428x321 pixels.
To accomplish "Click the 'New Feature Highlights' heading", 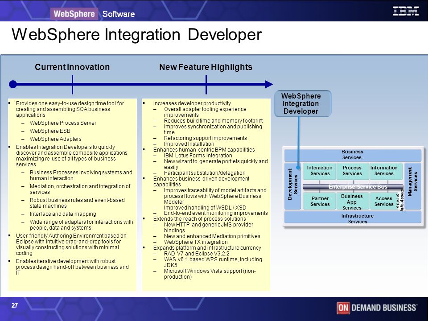I will click(x=206, y=67).
